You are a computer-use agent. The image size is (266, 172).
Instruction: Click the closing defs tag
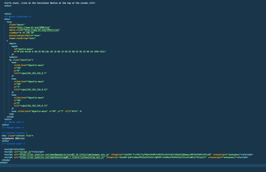coord(13,57)
